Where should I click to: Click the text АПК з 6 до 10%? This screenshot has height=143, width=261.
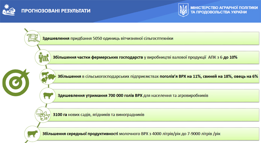click(x=223, y=57)
